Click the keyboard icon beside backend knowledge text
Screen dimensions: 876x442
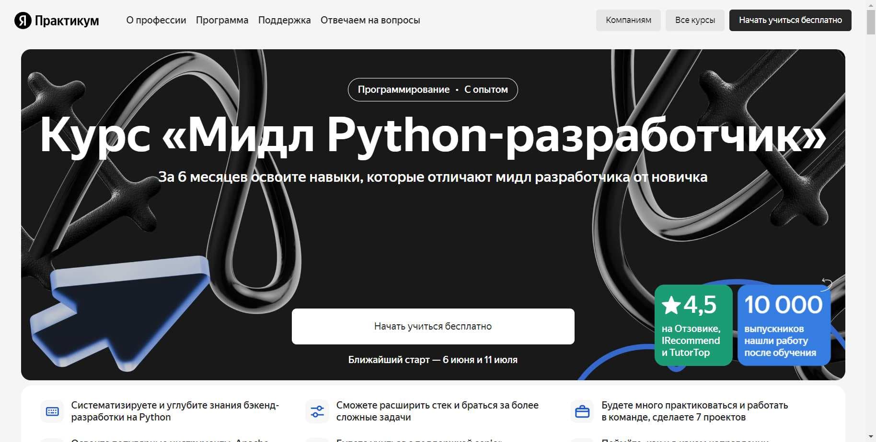point(52,411)
